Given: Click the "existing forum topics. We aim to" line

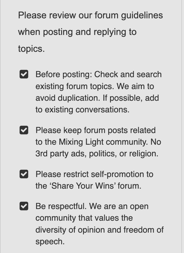Looking at the screenshot, I should (95, 86).
